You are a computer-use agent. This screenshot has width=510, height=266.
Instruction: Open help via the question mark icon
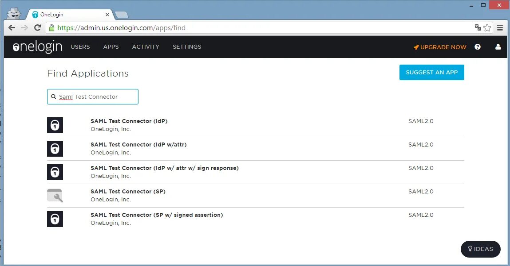point(478,47)
